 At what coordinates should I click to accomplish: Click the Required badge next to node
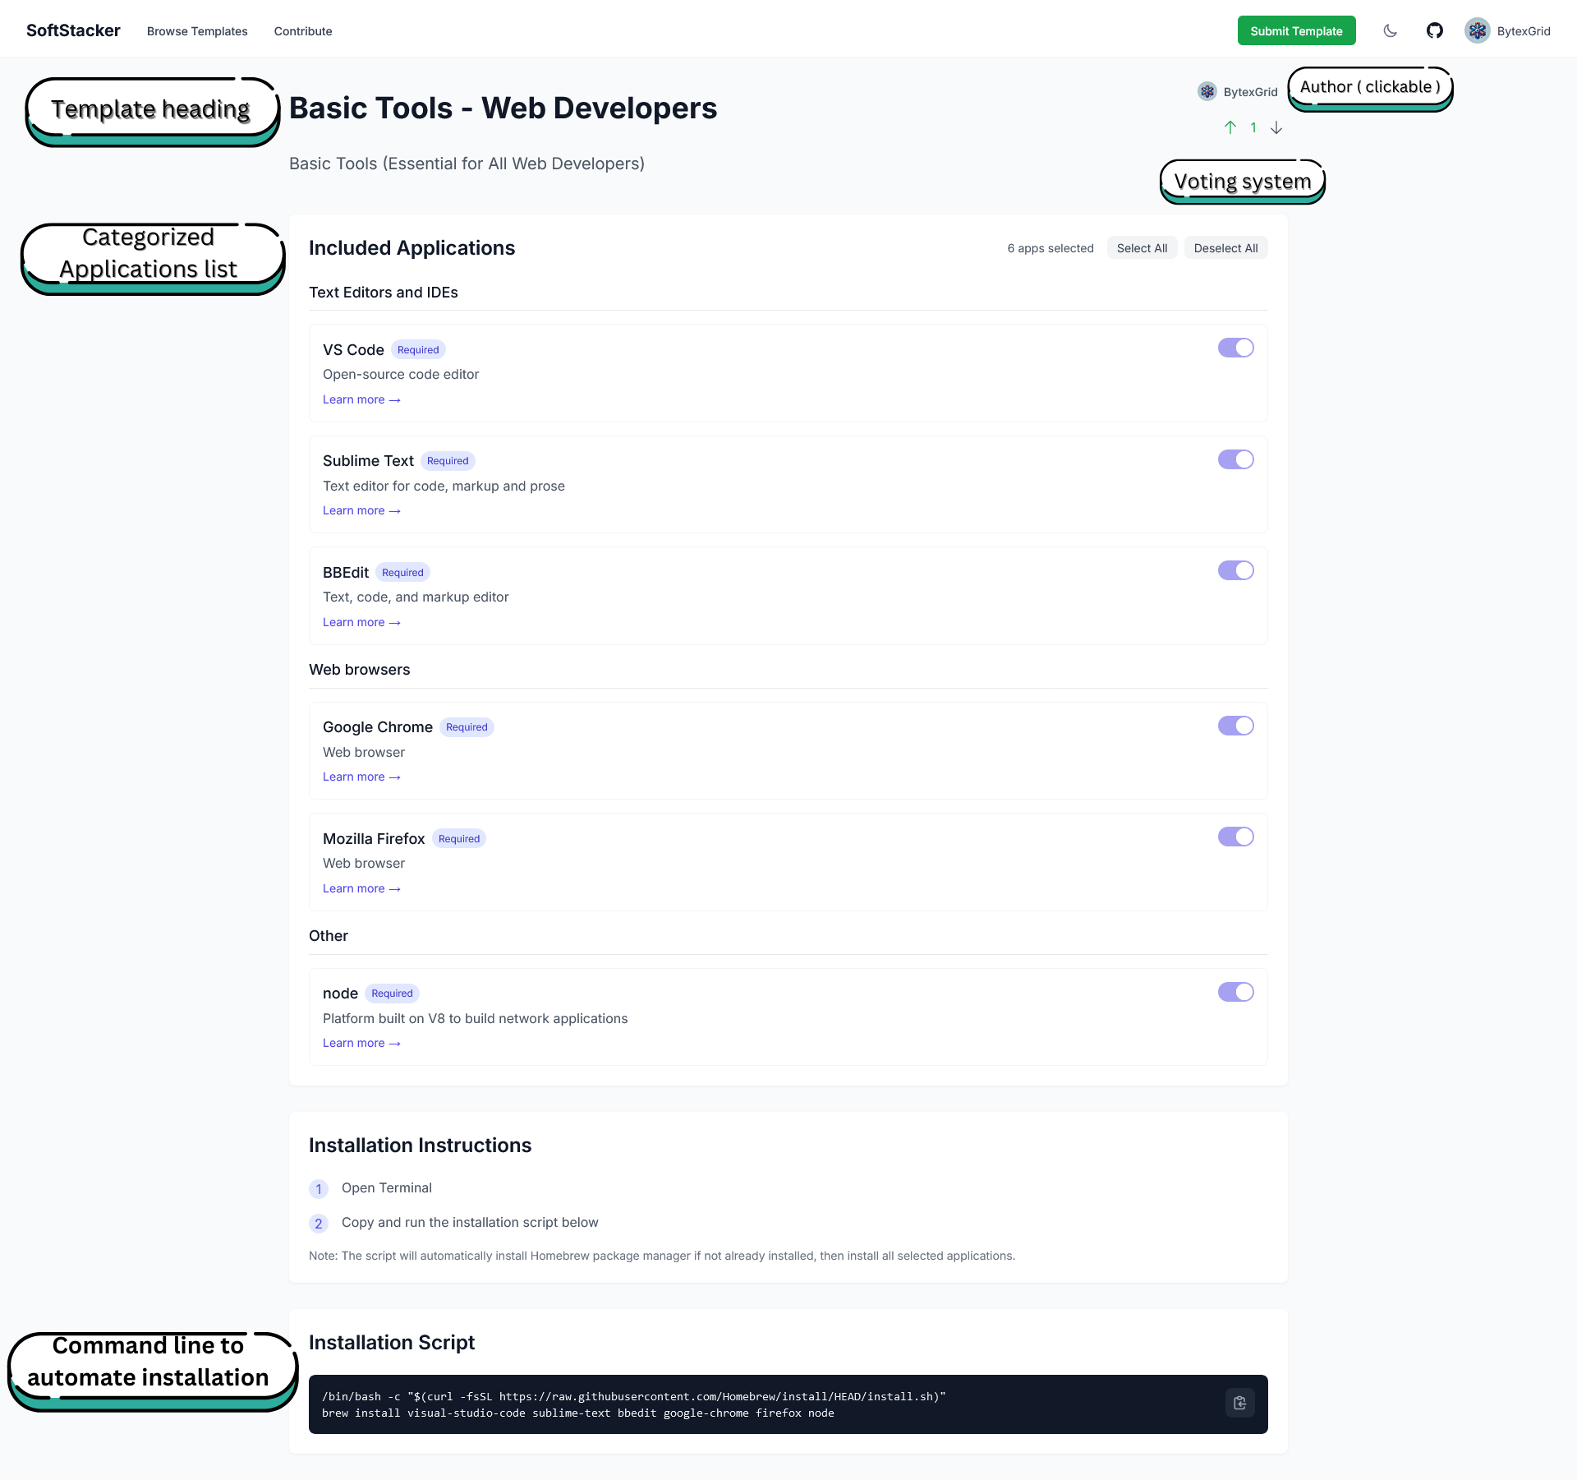click(x=392, y=994)
